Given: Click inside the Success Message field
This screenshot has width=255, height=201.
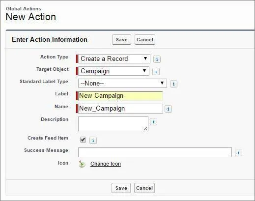Looking at the screenshot, I should [x=155, y=152].
